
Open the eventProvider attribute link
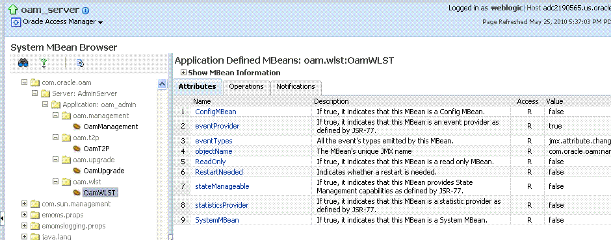pyautogui.click(x=217, y=126)
